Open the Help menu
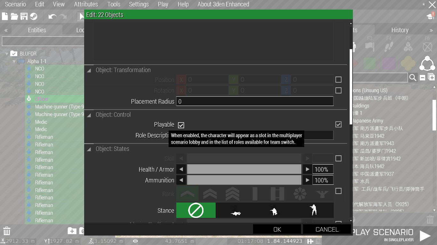The height and width of the screenshot is (245, 437). pyautogui.click(x=183, y=4)
